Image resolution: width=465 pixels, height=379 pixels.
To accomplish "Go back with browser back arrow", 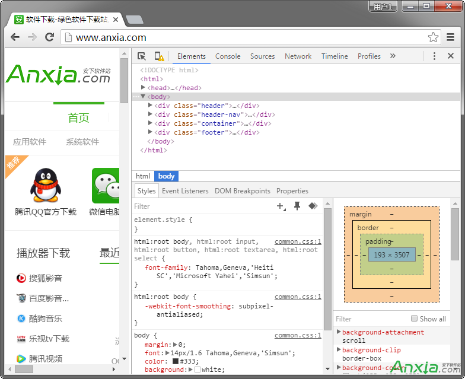I will pyautogui.click(x=15, y=37).
